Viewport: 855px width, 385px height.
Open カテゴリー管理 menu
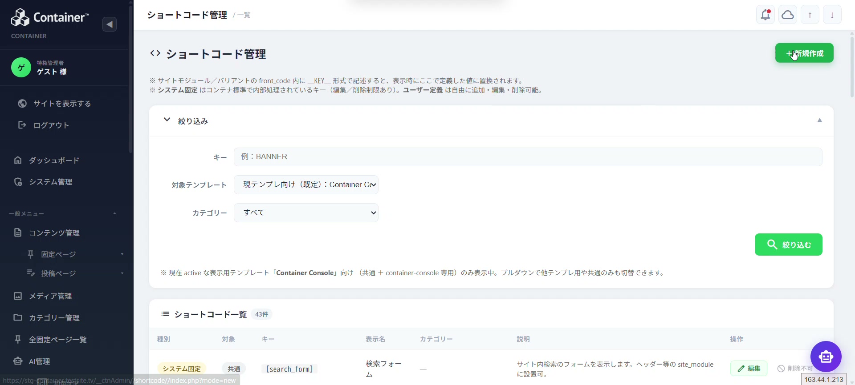coord(54,318)
